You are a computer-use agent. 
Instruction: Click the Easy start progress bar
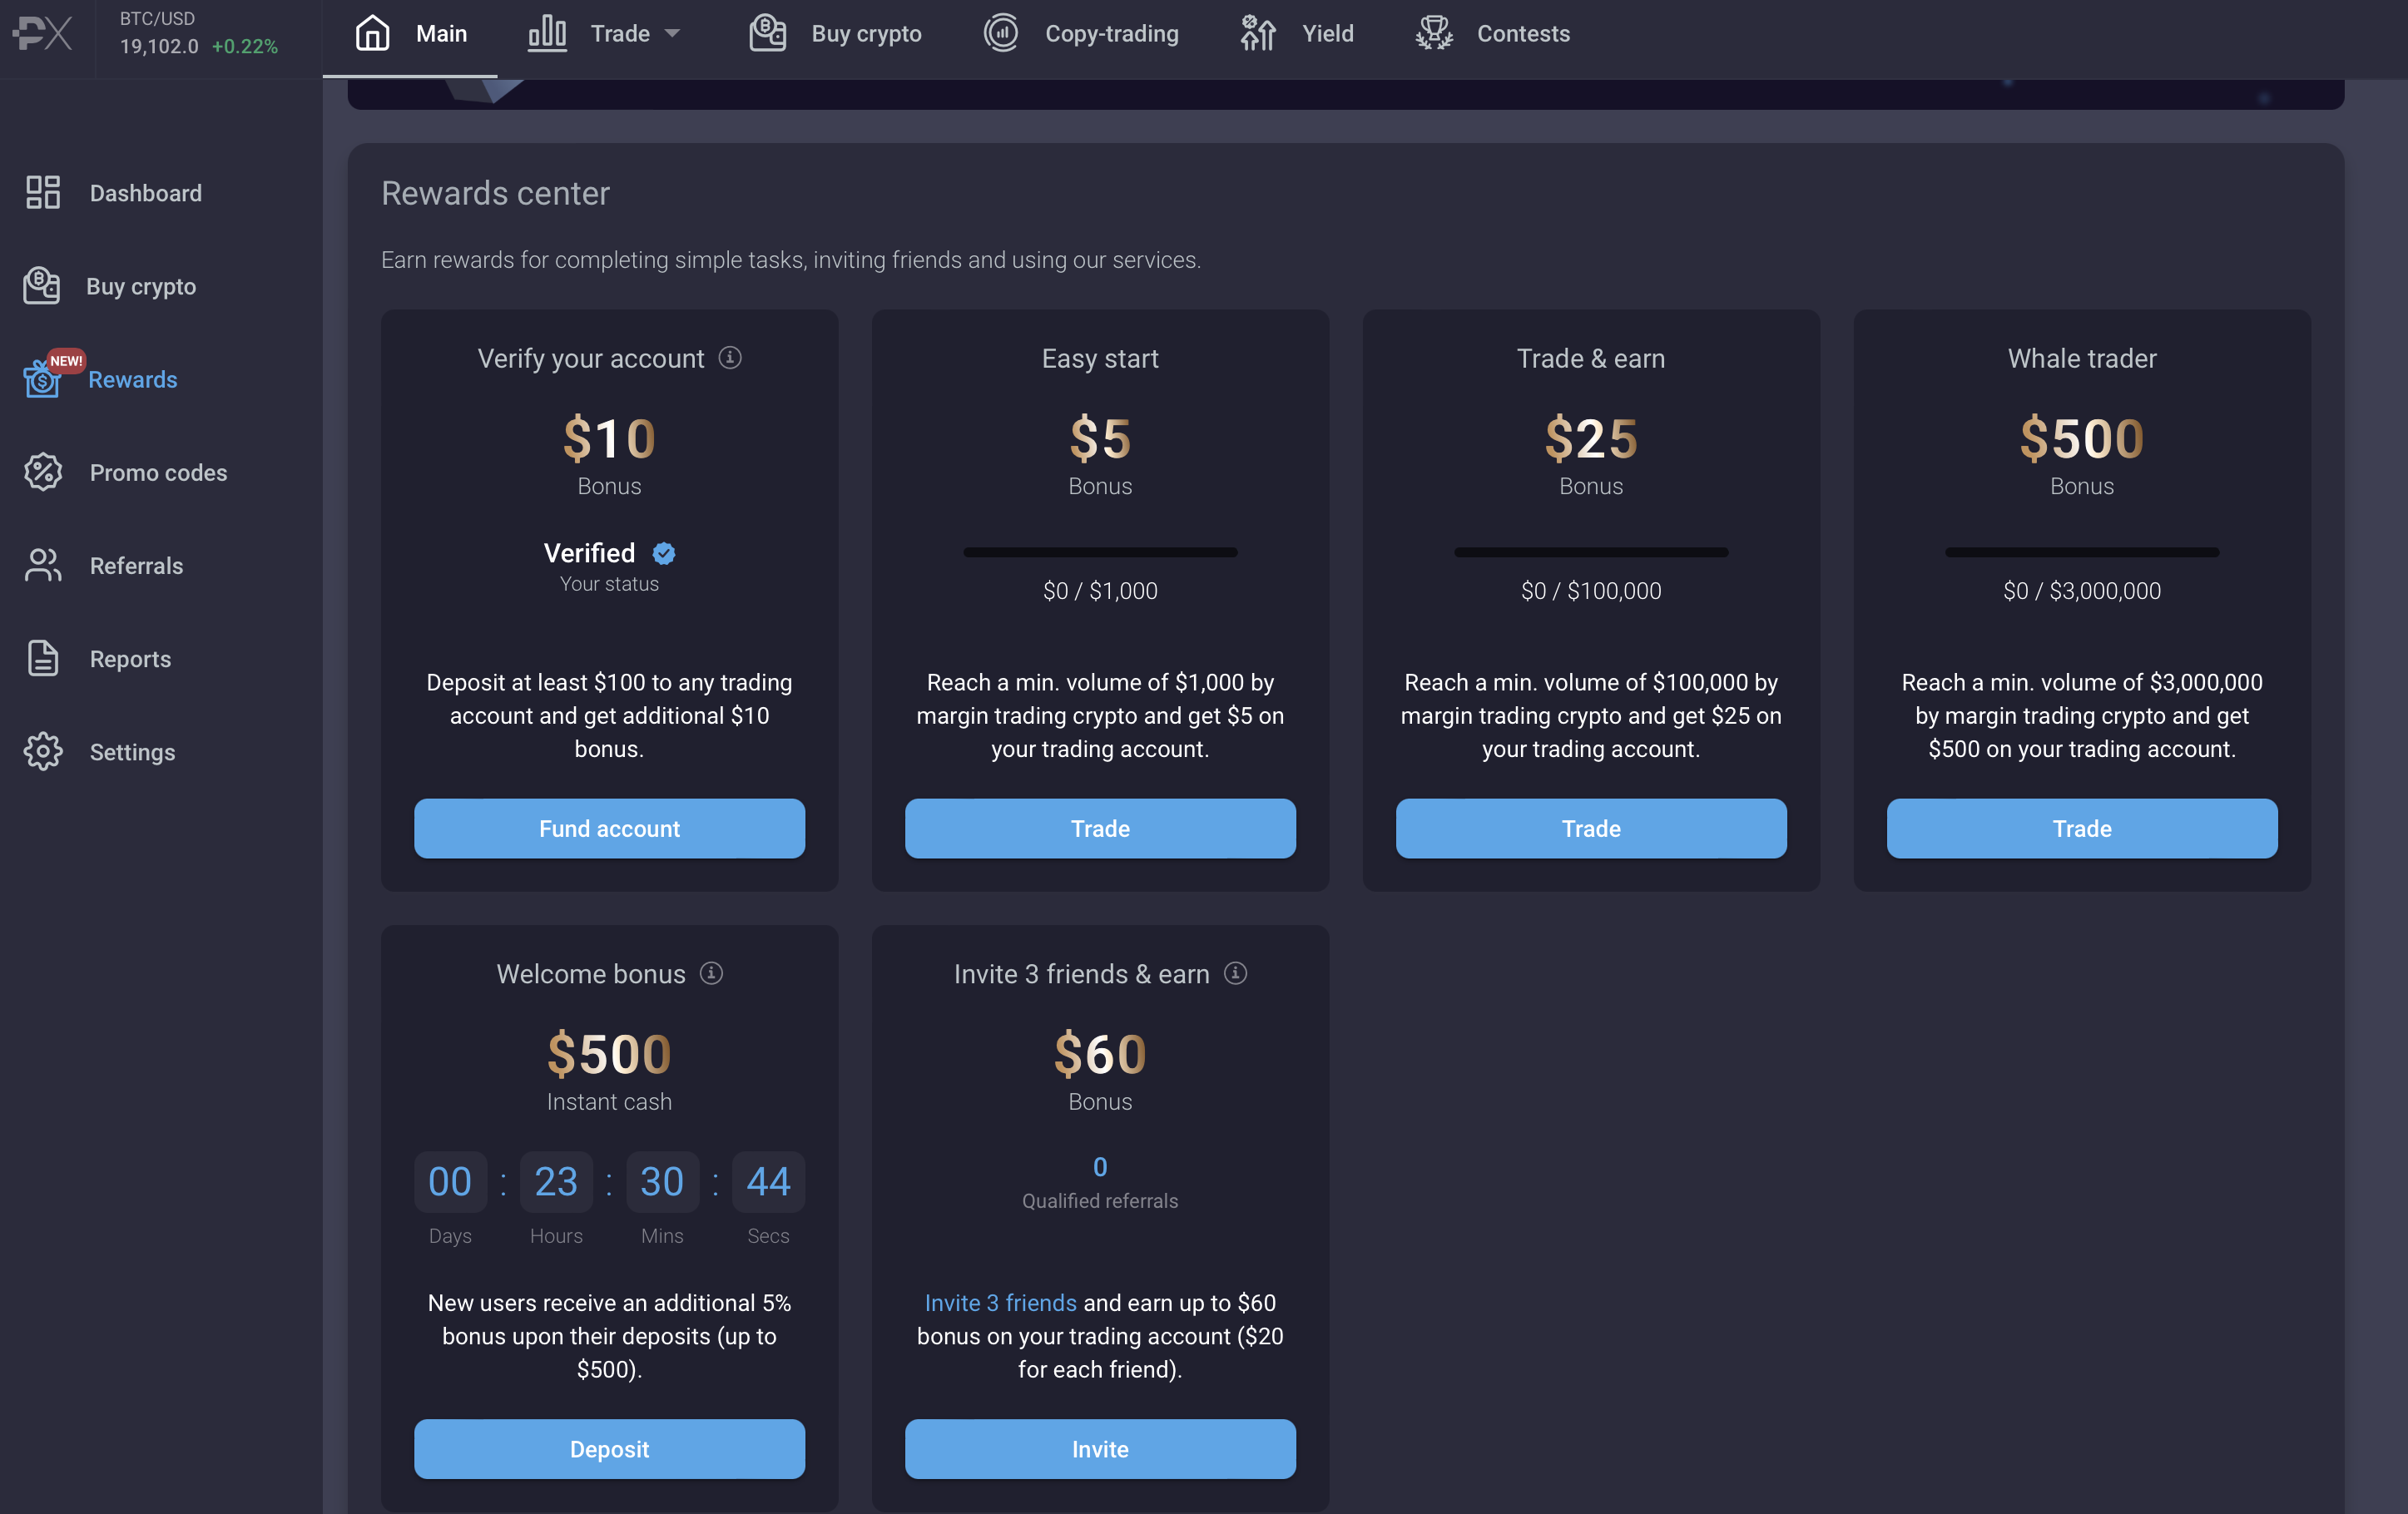[x=1100, y=552]
